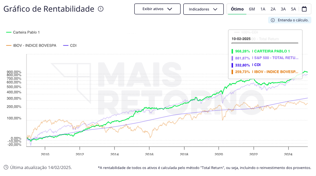Open the calendar date picker icon
Viewport: 316px width, 176px height.
(x=304, y=9)
